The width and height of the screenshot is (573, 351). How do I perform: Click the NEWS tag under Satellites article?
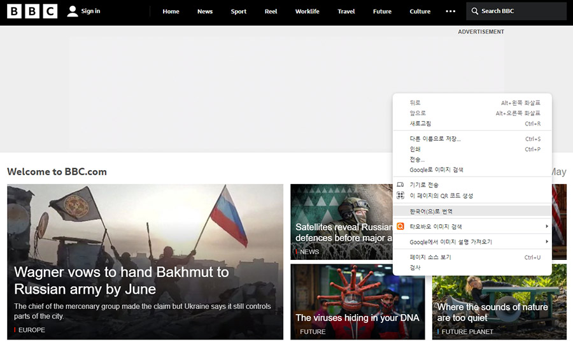click(x=309, y=252)
